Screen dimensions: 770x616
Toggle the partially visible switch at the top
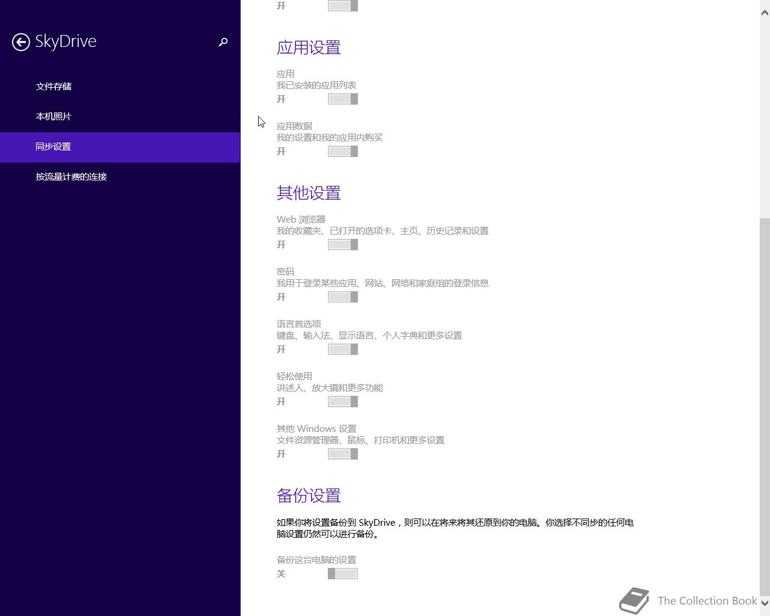click(343, 5)
